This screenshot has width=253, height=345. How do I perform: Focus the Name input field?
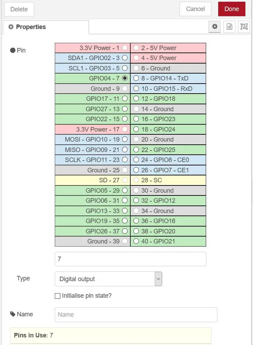pos(136,315)
